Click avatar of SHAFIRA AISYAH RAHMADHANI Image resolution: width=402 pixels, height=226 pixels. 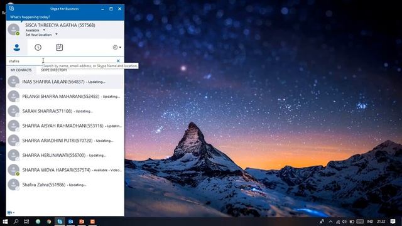14,126
